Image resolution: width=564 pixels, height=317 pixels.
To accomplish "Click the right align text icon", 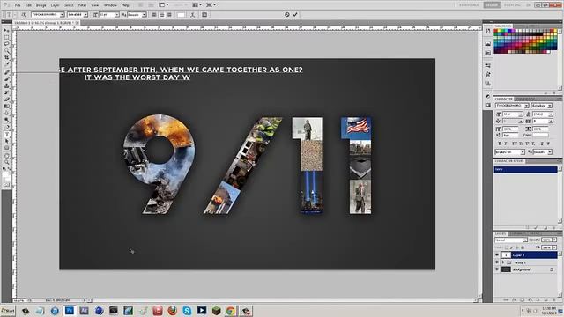I will click(169, 15).
